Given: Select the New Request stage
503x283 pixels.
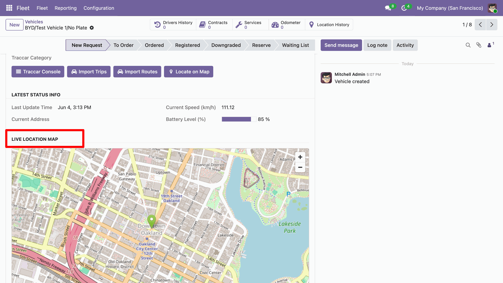Looking at the screenshot, I should [87, 45].
